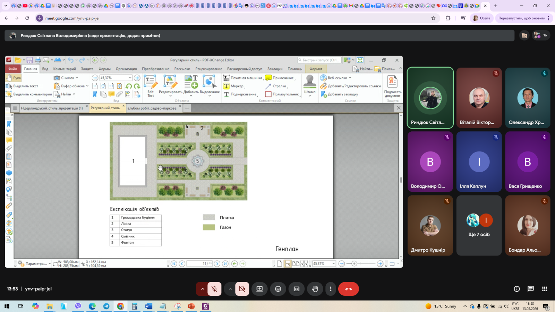This screenshot has width=555, height=312.
Task: Click the red Leave call button
Action: pyautogui.click(x=348, y=289)
